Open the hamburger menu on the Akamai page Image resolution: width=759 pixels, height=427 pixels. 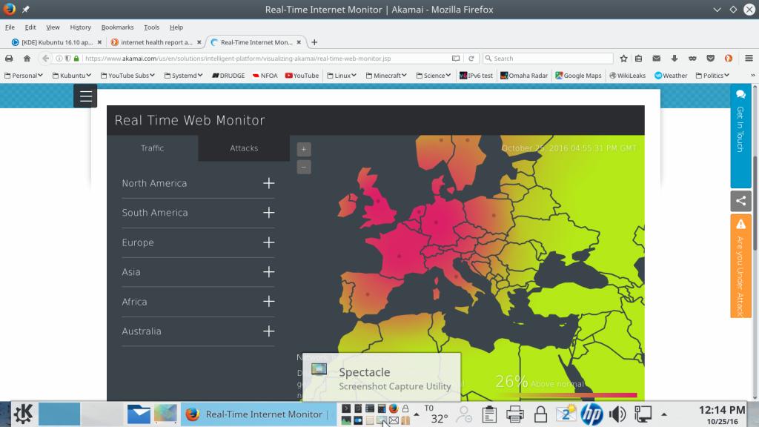[x=85, y=96]
